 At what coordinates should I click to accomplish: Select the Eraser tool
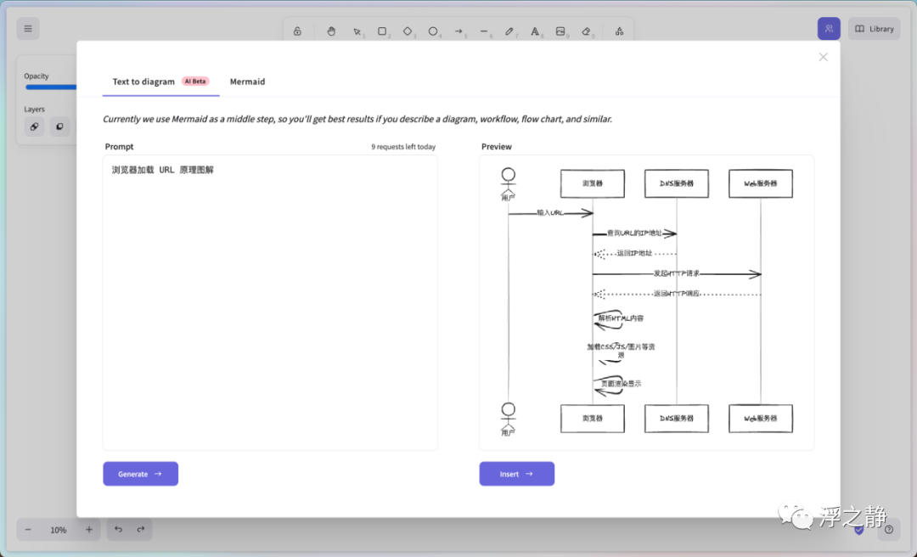click(586, 31)
